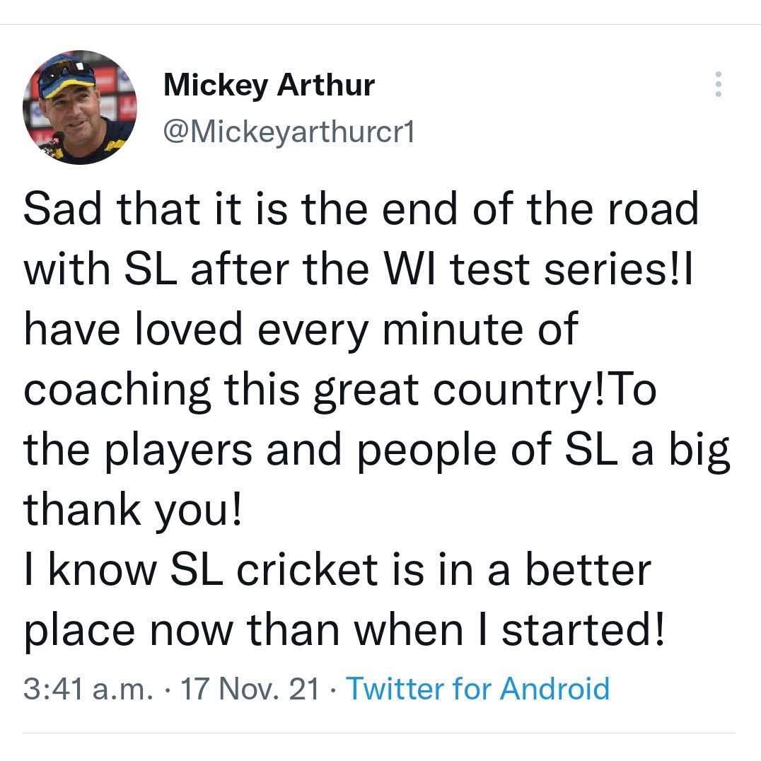Click the 3:41 a.m. timestamp
This screenshot has width=761, height=761.
[88, 689]
